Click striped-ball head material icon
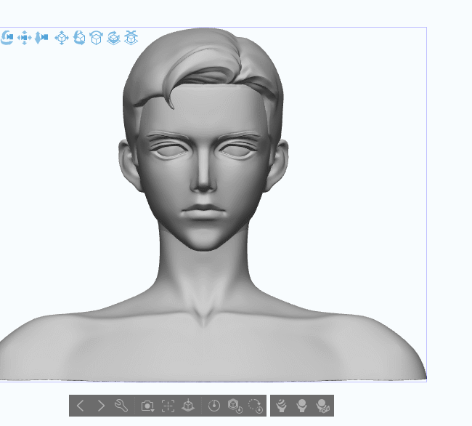Image resolution: width=472 pixels, height=426 pixels. pos(281,406)
